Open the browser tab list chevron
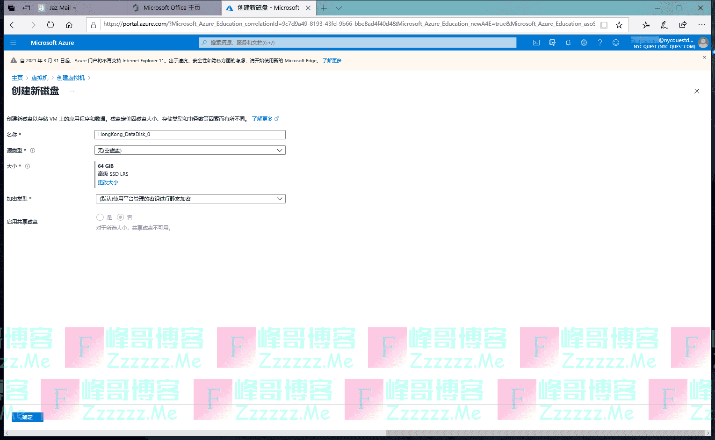The width and height of the screenshot is (715, 440). [339, 8]
